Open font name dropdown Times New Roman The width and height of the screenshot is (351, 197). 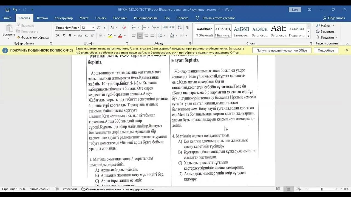[x=78, y=28]
